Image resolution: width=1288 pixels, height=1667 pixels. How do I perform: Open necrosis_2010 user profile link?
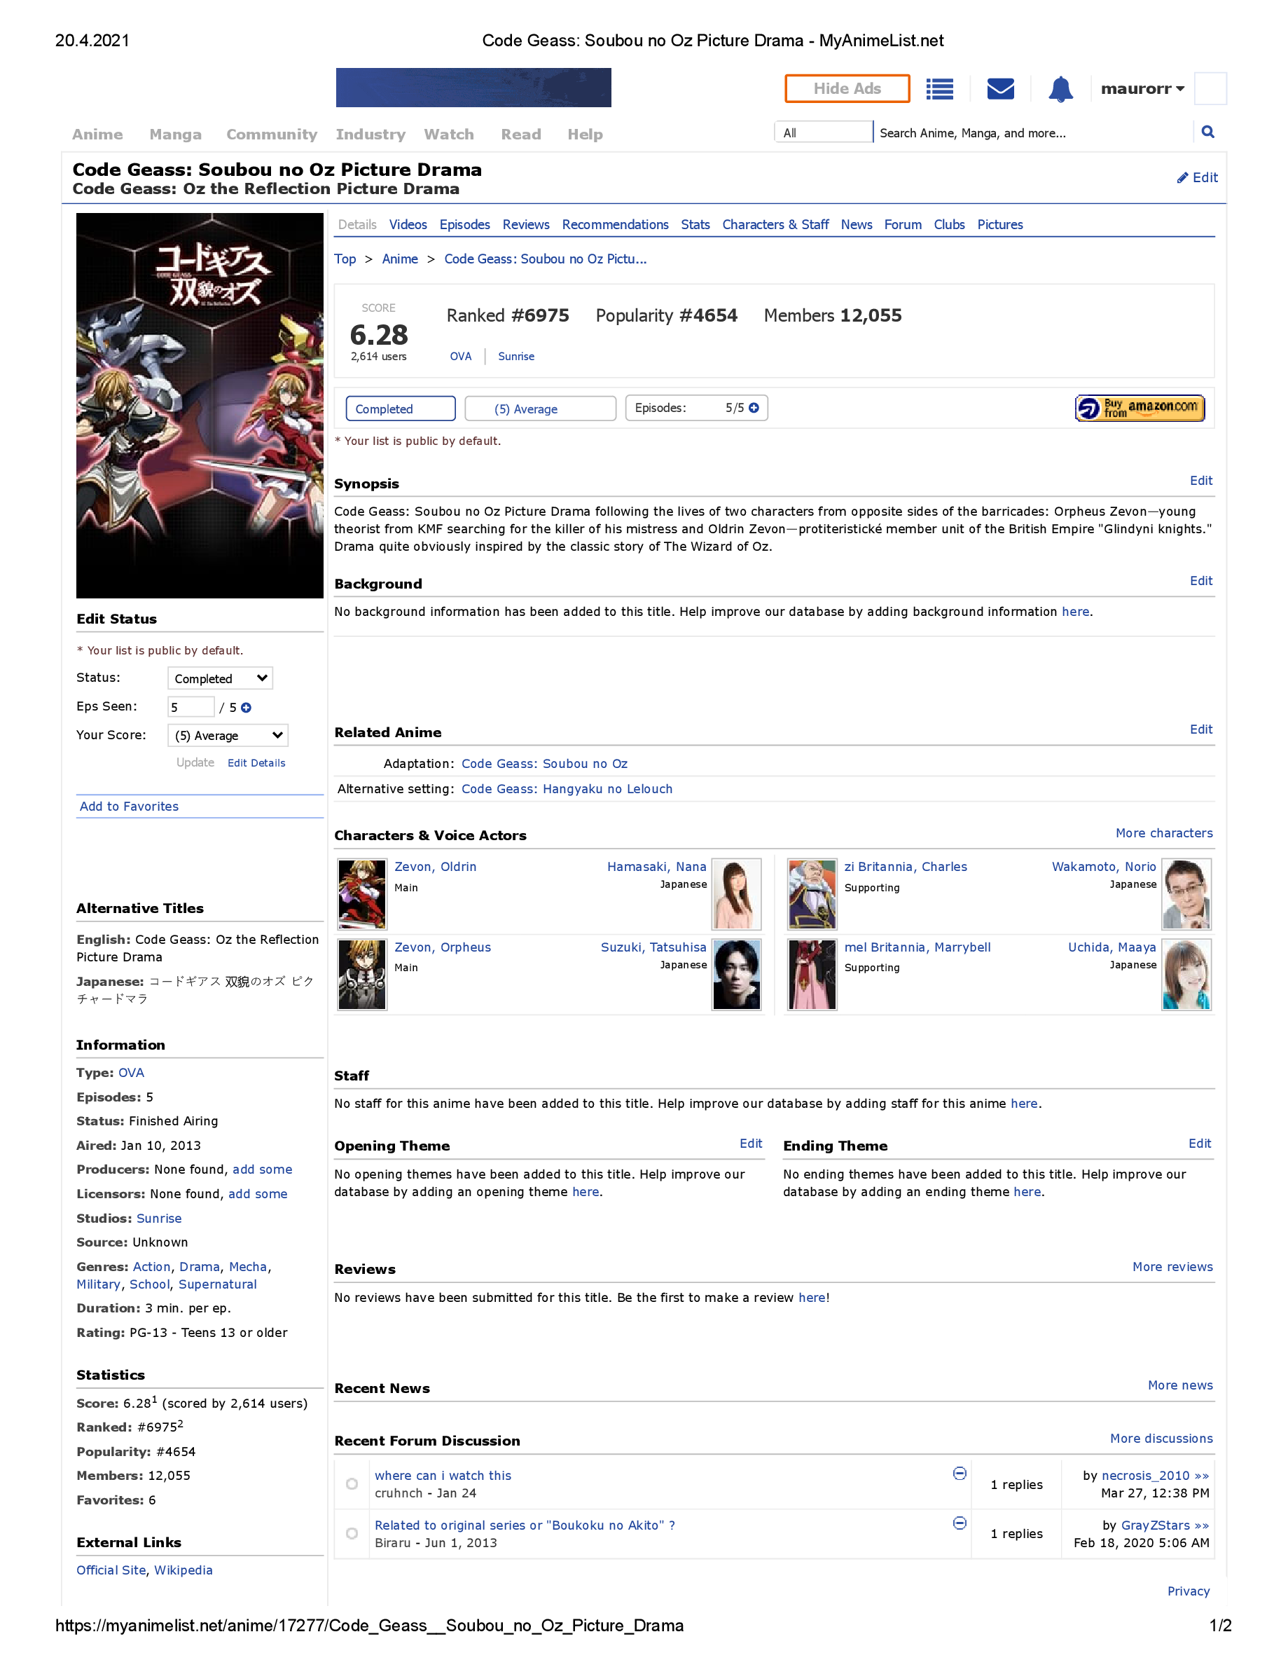(x=1145, y=1476)
